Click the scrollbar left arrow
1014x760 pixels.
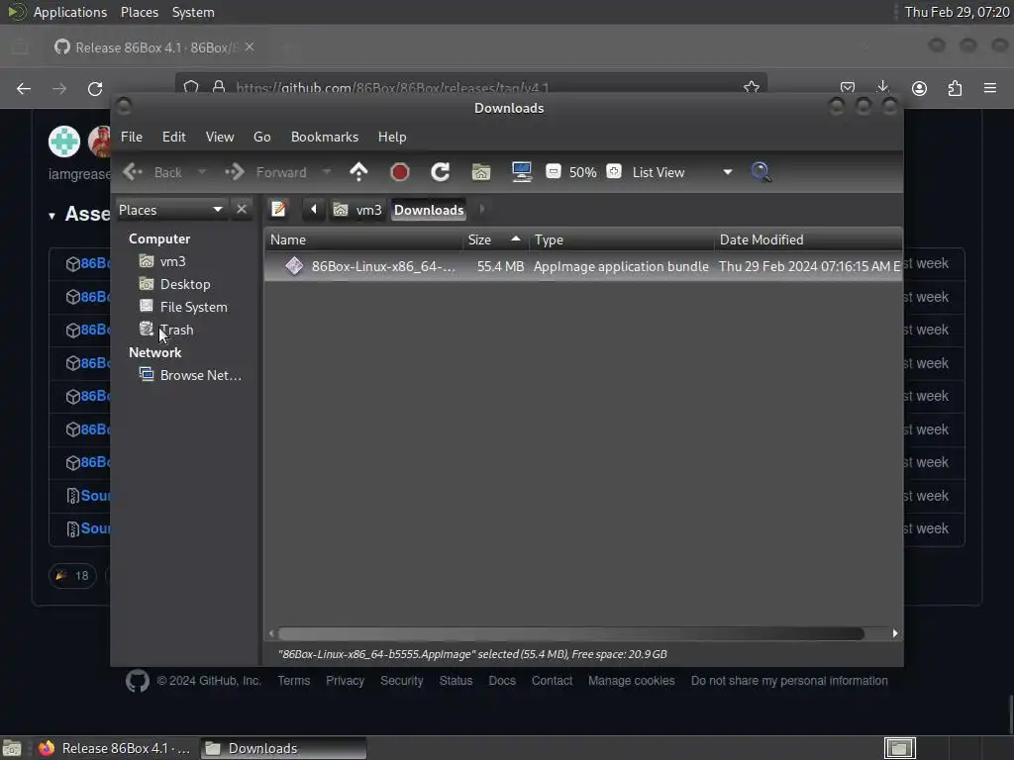coord(271,633)
